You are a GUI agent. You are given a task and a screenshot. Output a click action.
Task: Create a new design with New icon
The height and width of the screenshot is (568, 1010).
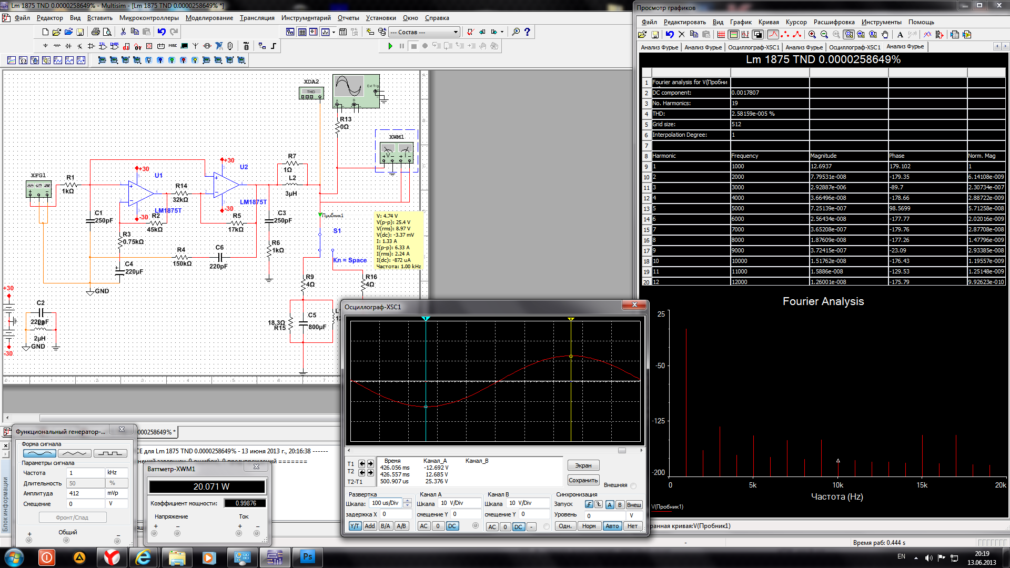[x=45, y=32]
